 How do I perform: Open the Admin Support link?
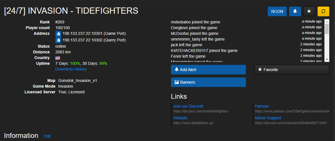click(x=268, y=118)
